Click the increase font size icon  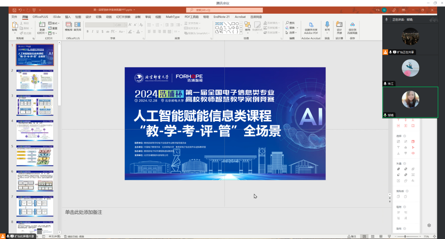tap(130, 25)
